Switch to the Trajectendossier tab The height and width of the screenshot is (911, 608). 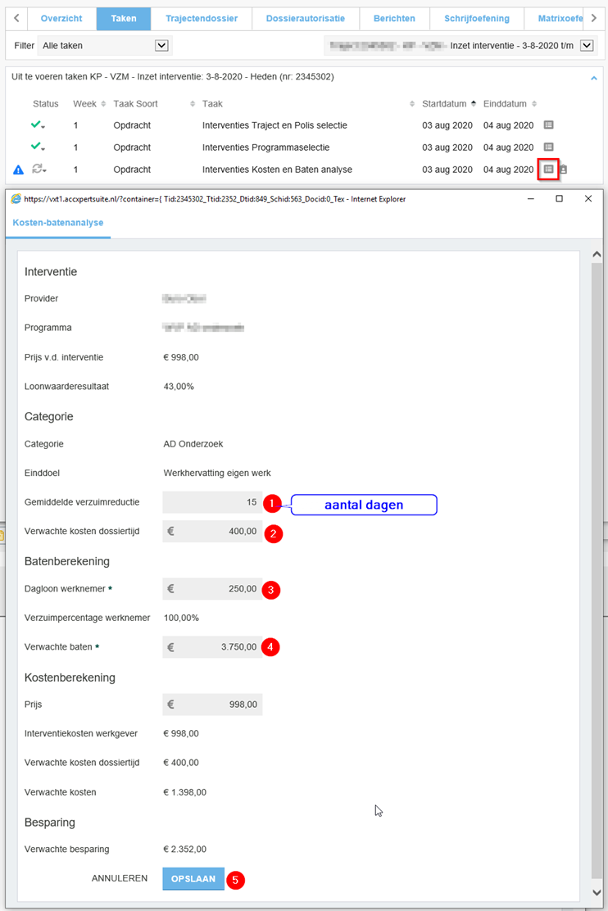(202, 18)
